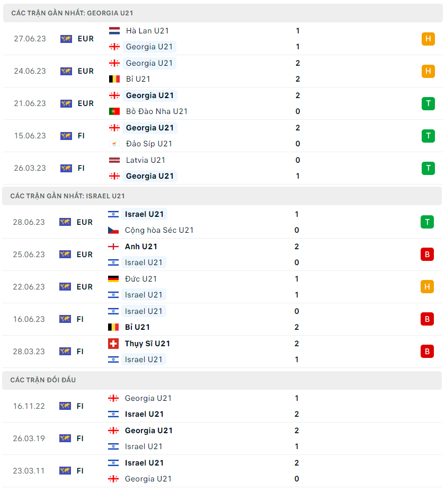Open the Thụy Sĩ U21 team link
The image size is (445, 491).
[147, 344]
